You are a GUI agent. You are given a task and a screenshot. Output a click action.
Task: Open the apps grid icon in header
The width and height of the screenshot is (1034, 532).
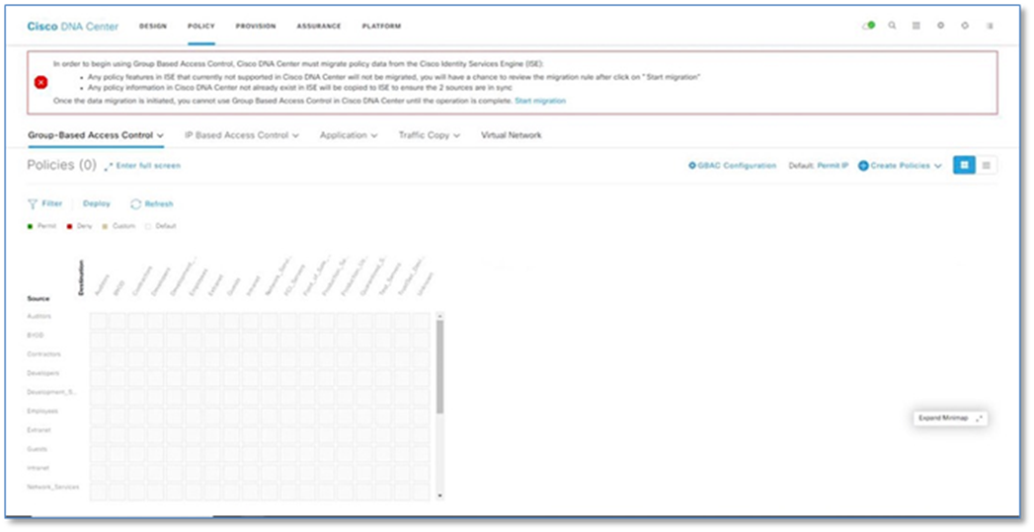[x=915, y=26]
